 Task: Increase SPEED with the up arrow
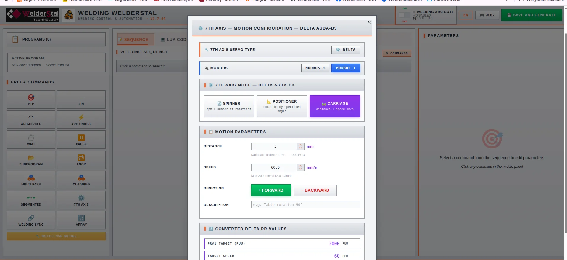(300, 166)
